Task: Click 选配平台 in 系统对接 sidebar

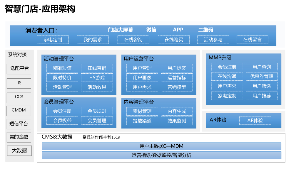Action: click(x=19, y=69)
